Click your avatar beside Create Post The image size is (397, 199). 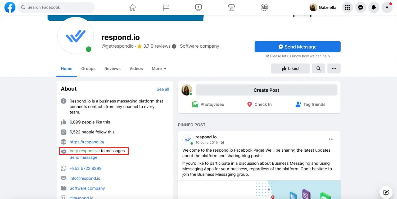click(187, 90)
